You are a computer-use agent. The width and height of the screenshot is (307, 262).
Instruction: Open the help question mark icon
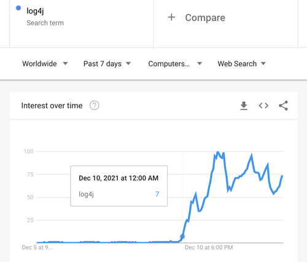coord(95,106)
